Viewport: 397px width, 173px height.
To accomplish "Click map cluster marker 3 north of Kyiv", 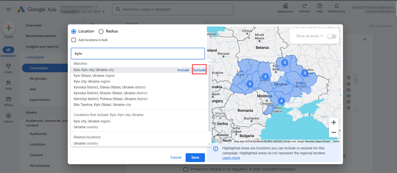I will tap(285, 62).
